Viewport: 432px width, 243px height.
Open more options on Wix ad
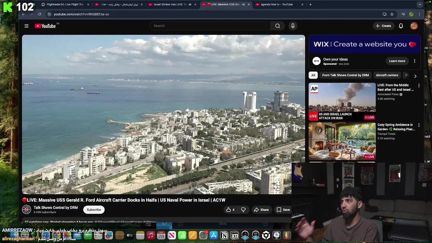[414, 61]
